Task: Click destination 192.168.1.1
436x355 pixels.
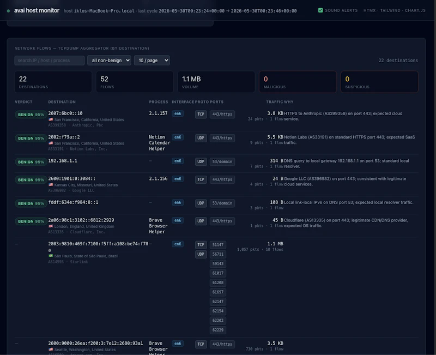Action: pos(63,160)
